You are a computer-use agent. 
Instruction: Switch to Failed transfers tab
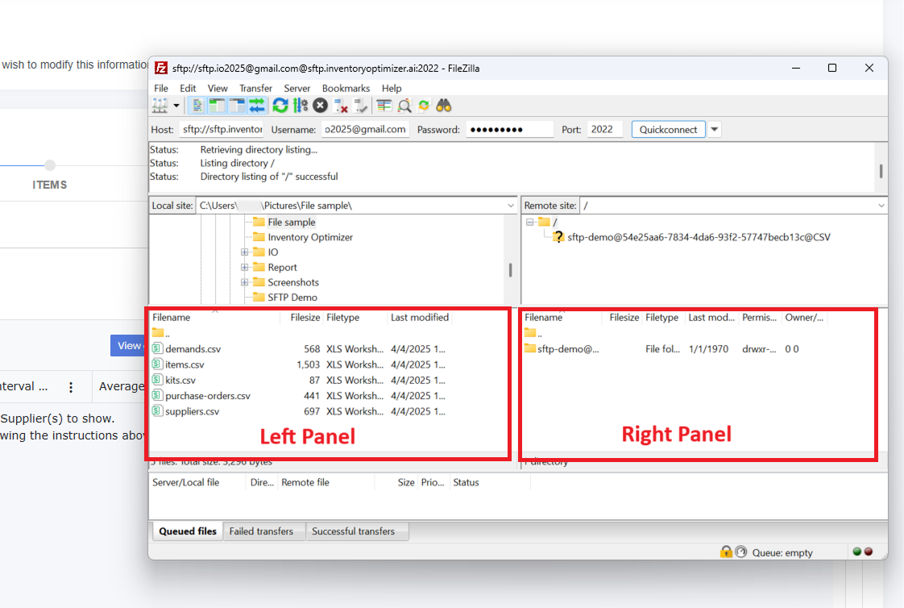point(261,531)
